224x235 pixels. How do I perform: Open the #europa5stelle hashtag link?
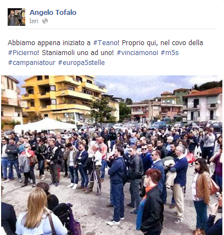(x=81, y=63)
